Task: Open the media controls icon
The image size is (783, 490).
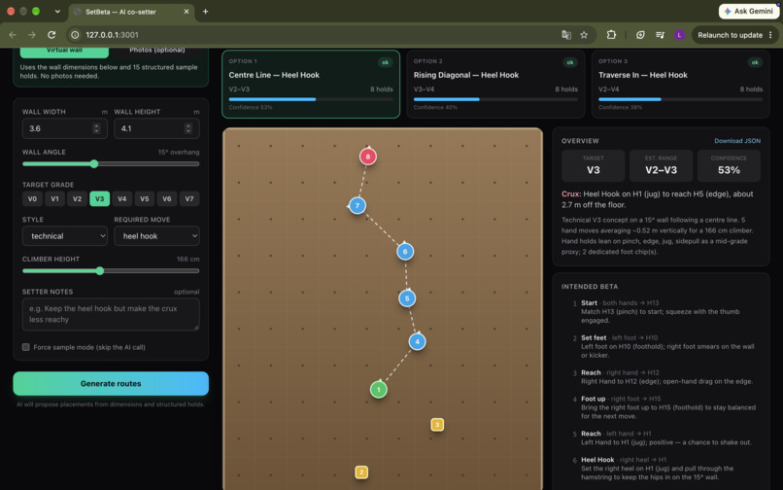Action: [660, 34]
